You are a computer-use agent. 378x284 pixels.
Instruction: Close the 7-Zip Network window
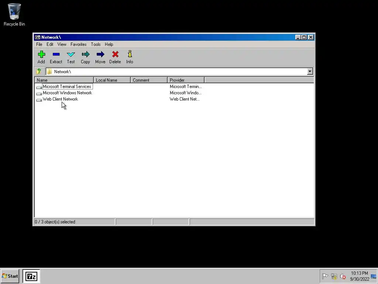click(311, 37)
